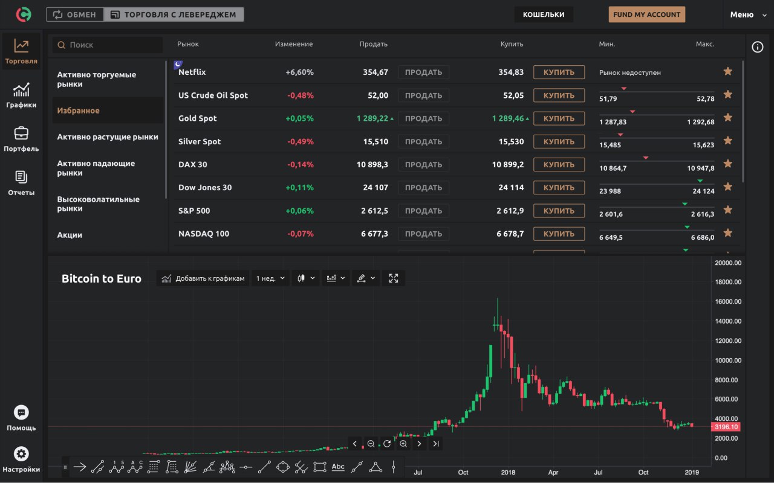Image resolution: width=774 pixels, height=483 pixels.
Task: Reset the chart view with the refresh icon
Action: [x=387, y=444]
